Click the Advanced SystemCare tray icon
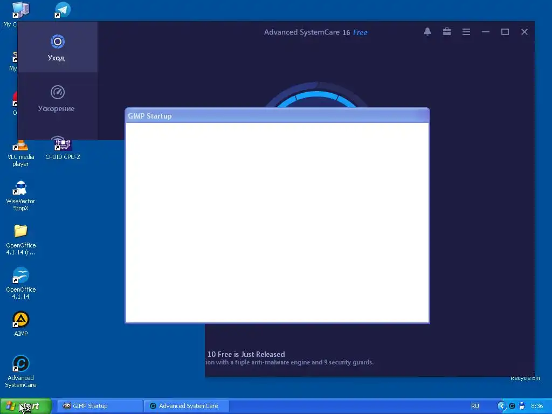Screen dimensions: 552x414 click(x=512, y=406)
